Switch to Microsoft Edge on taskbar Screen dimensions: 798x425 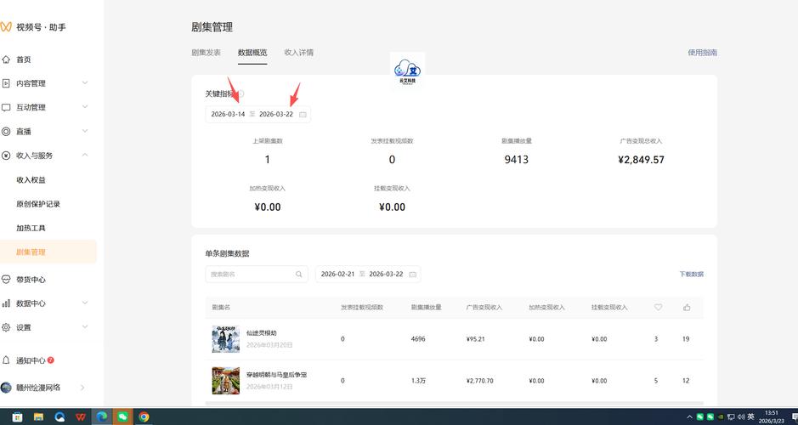click(x=102, y=416)
